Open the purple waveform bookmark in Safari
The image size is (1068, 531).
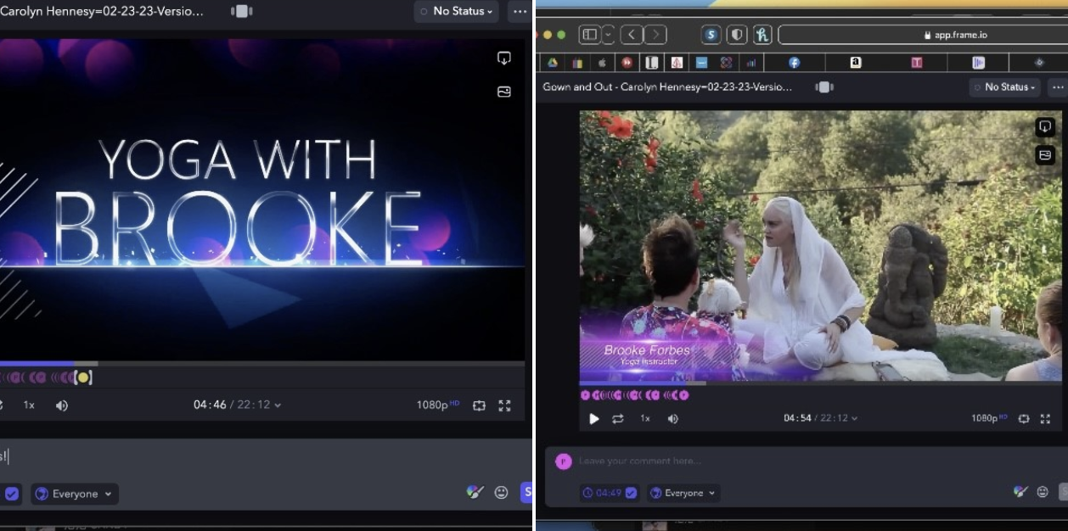[978, 63]
